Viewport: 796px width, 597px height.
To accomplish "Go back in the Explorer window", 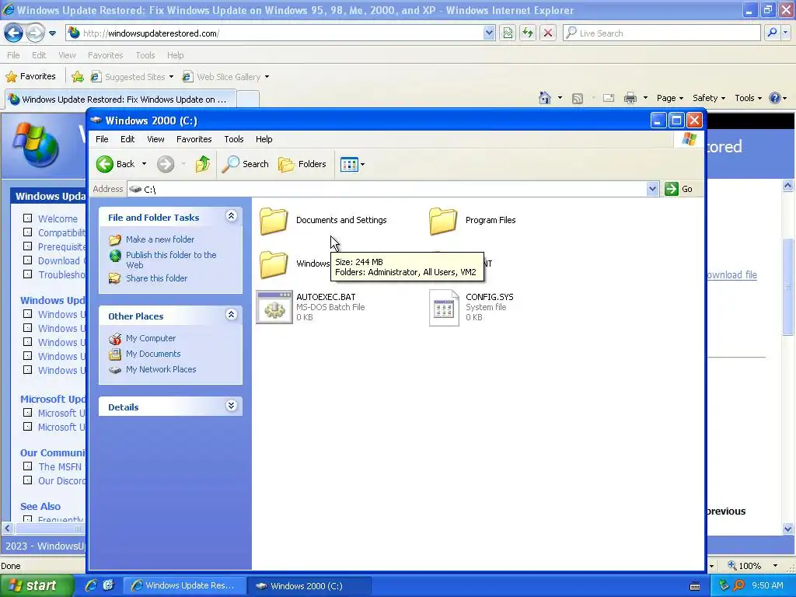I will [x=116, y=164].
